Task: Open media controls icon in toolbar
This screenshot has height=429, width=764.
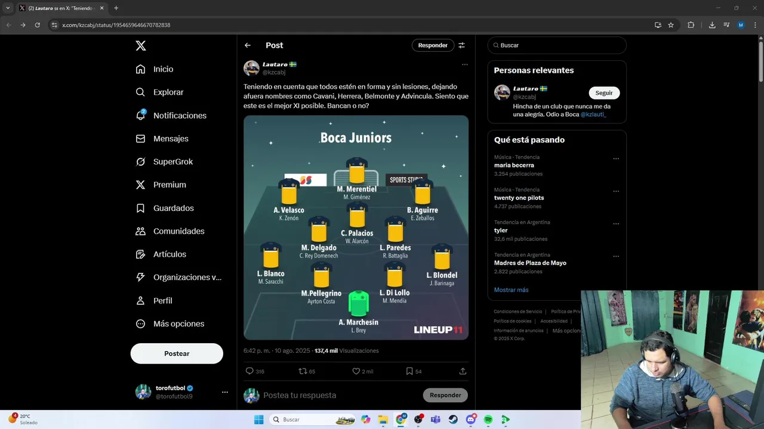Action: tap(726, 25)
